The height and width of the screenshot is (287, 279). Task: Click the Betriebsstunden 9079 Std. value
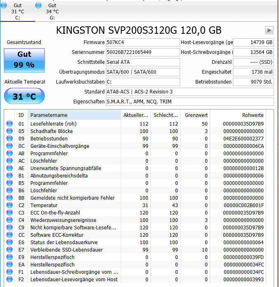coord(253,82)
